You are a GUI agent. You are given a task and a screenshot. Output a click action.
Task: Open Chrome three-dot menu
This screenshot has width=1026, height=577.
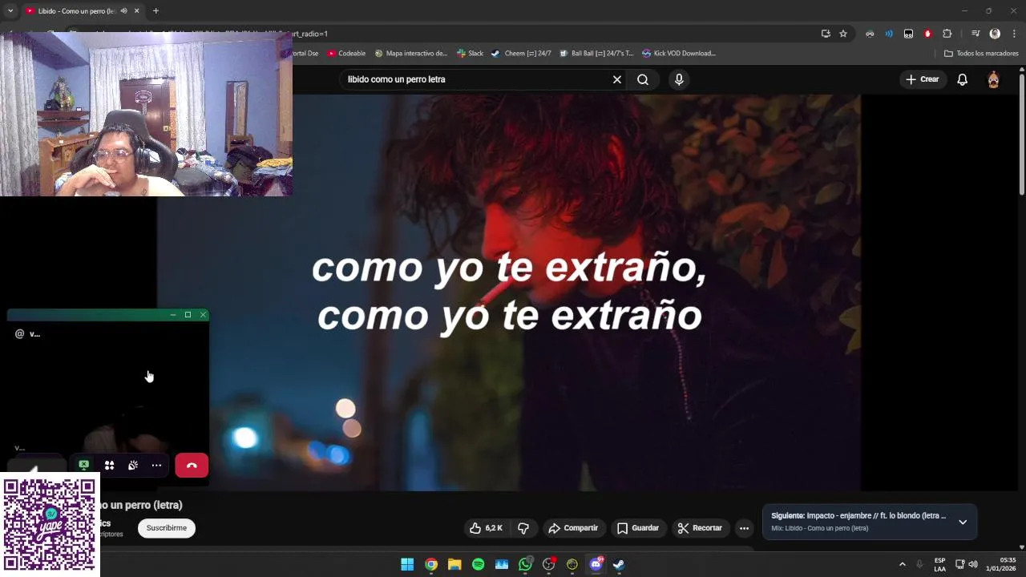[1014, 34]
